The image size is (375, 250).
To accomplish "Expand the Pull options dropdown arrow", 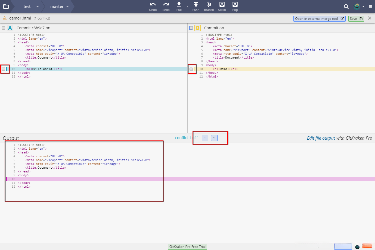I will pos(187,6).
